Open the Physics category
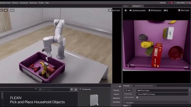191x107 pixels. 116,90
